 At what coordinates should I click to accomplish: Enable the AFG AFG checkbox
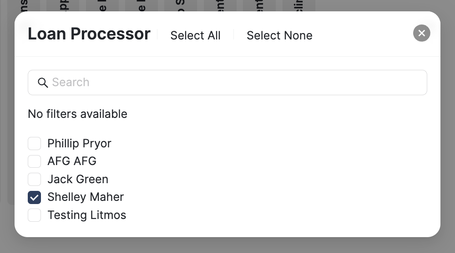click(x=35, y=161)
